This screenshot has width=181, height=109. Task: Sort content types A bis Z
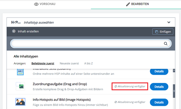[x=89, y=63]
